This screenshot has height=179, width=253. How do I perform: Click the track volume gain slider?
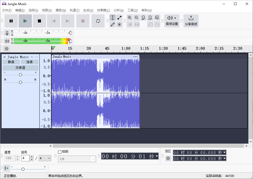20,75
